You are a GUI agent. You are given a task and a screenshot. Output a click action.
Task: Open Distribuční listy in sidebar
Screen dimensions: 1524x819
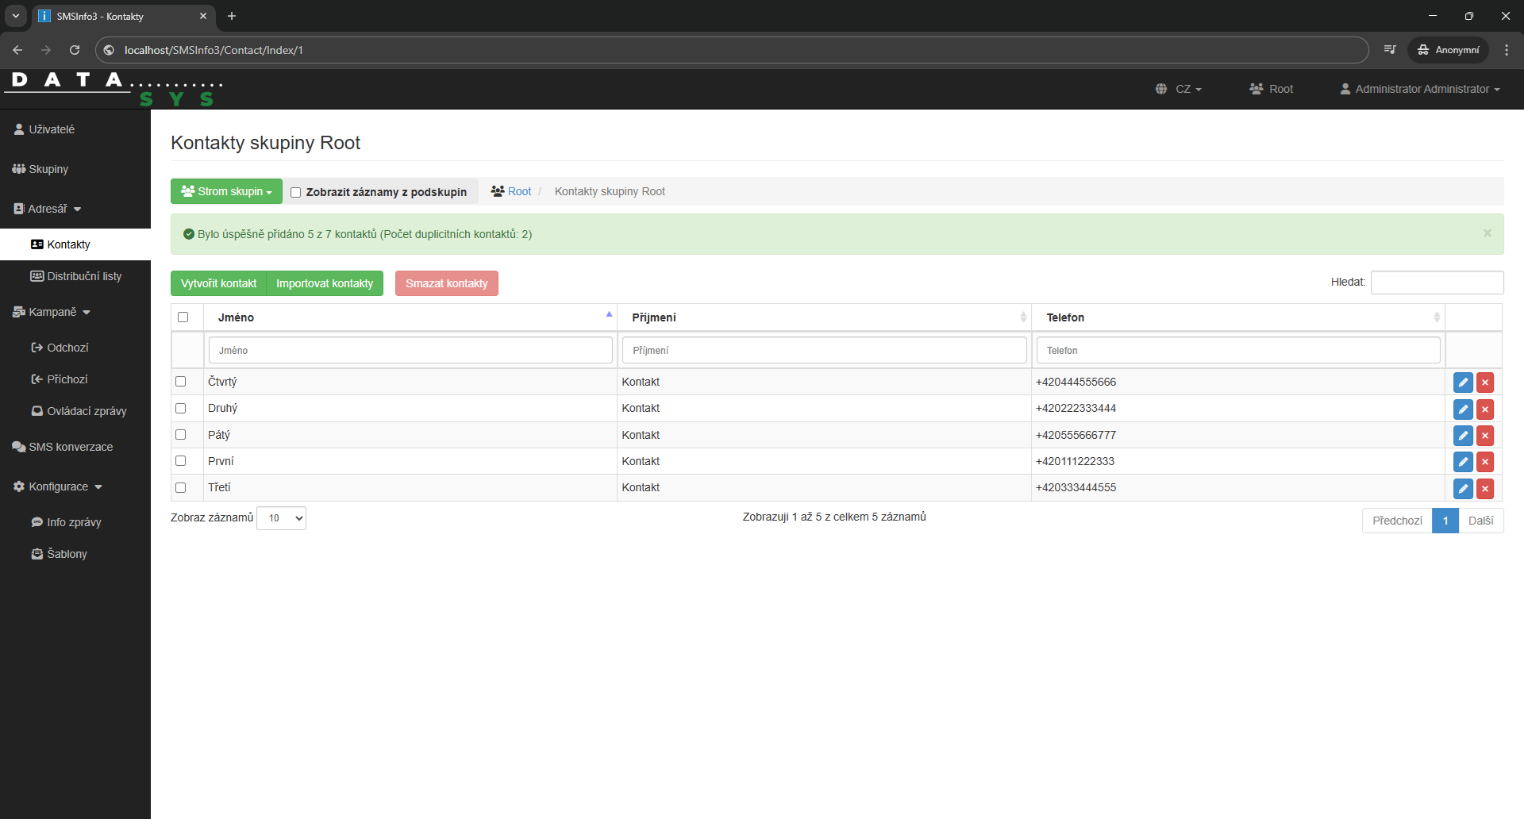[83, 276]
